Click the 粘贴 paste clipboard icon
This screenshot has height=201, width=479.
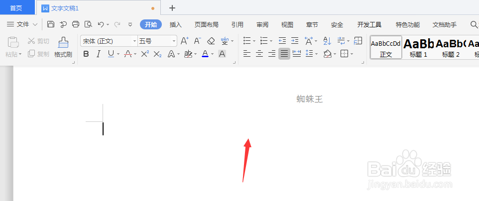(13, 43)
